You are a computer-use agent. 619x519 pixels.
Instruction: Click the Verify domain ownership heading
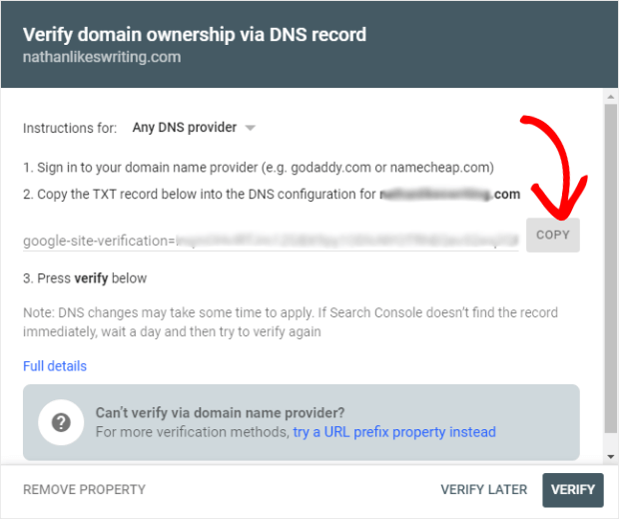195,34
